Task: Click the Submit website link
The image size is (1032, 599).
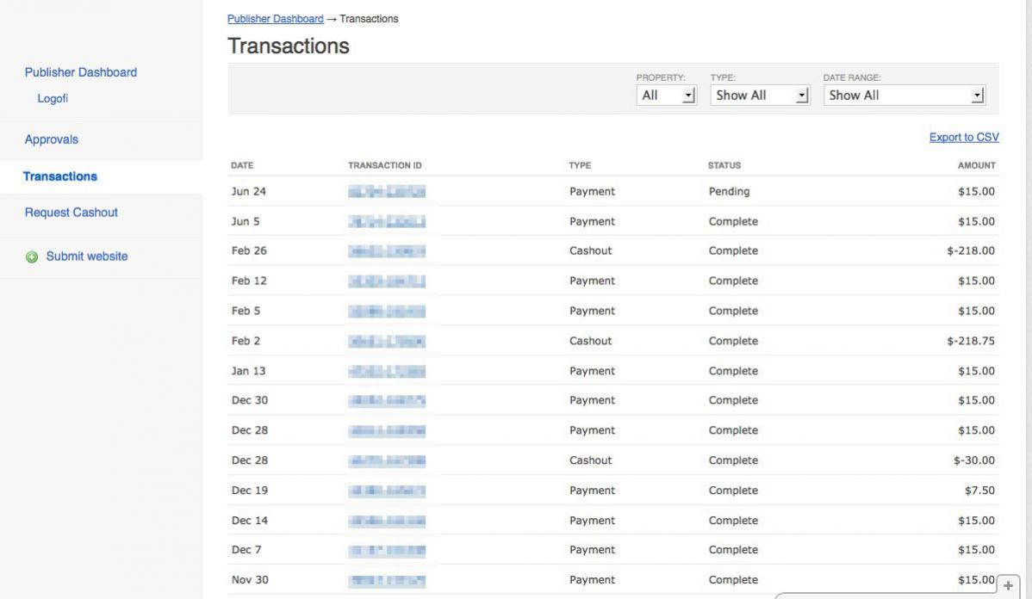Action: [87, 256]
